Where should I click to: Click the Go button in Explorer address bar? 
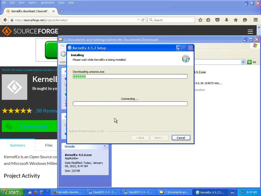click(252, 62)
